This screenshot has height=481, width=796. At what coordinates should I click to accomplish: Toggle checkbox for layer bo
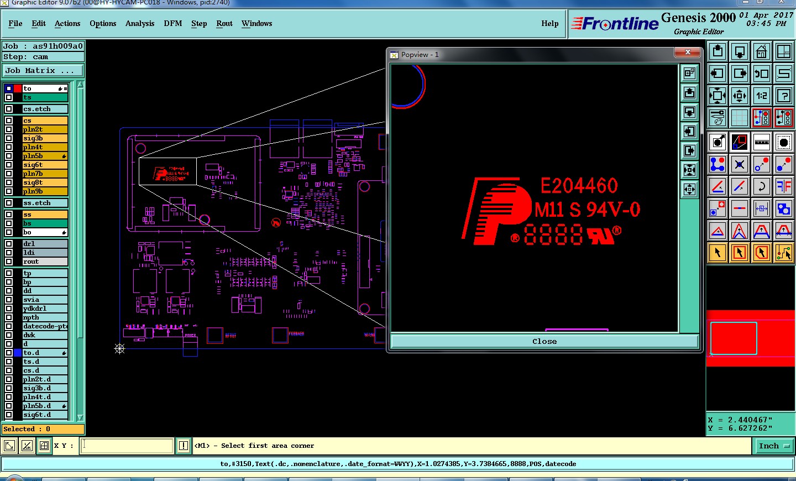(x=9, y=232)
